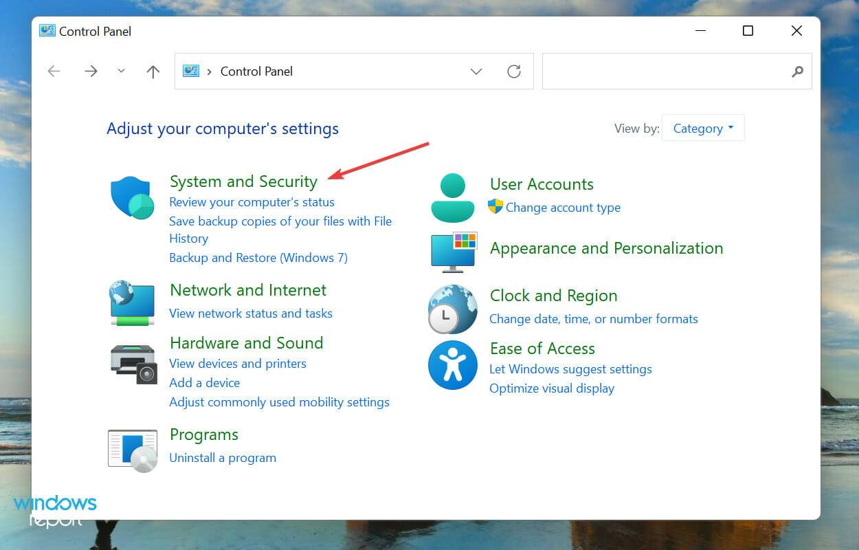The width and height of the screenshot is (859, 550).
Task: Click the Add a device link
Action: (204, 382)
